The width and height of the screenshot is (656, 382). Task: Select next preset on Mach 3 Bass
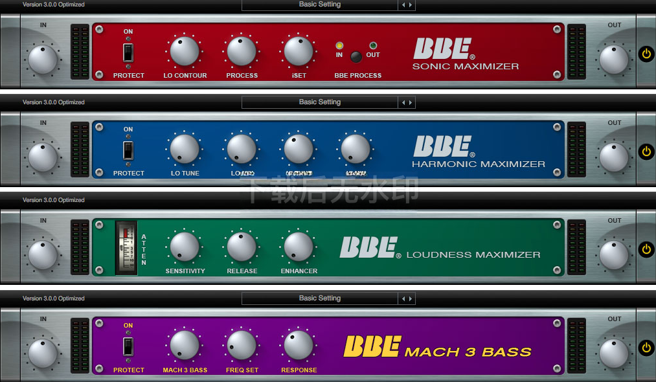coord(411,298)
